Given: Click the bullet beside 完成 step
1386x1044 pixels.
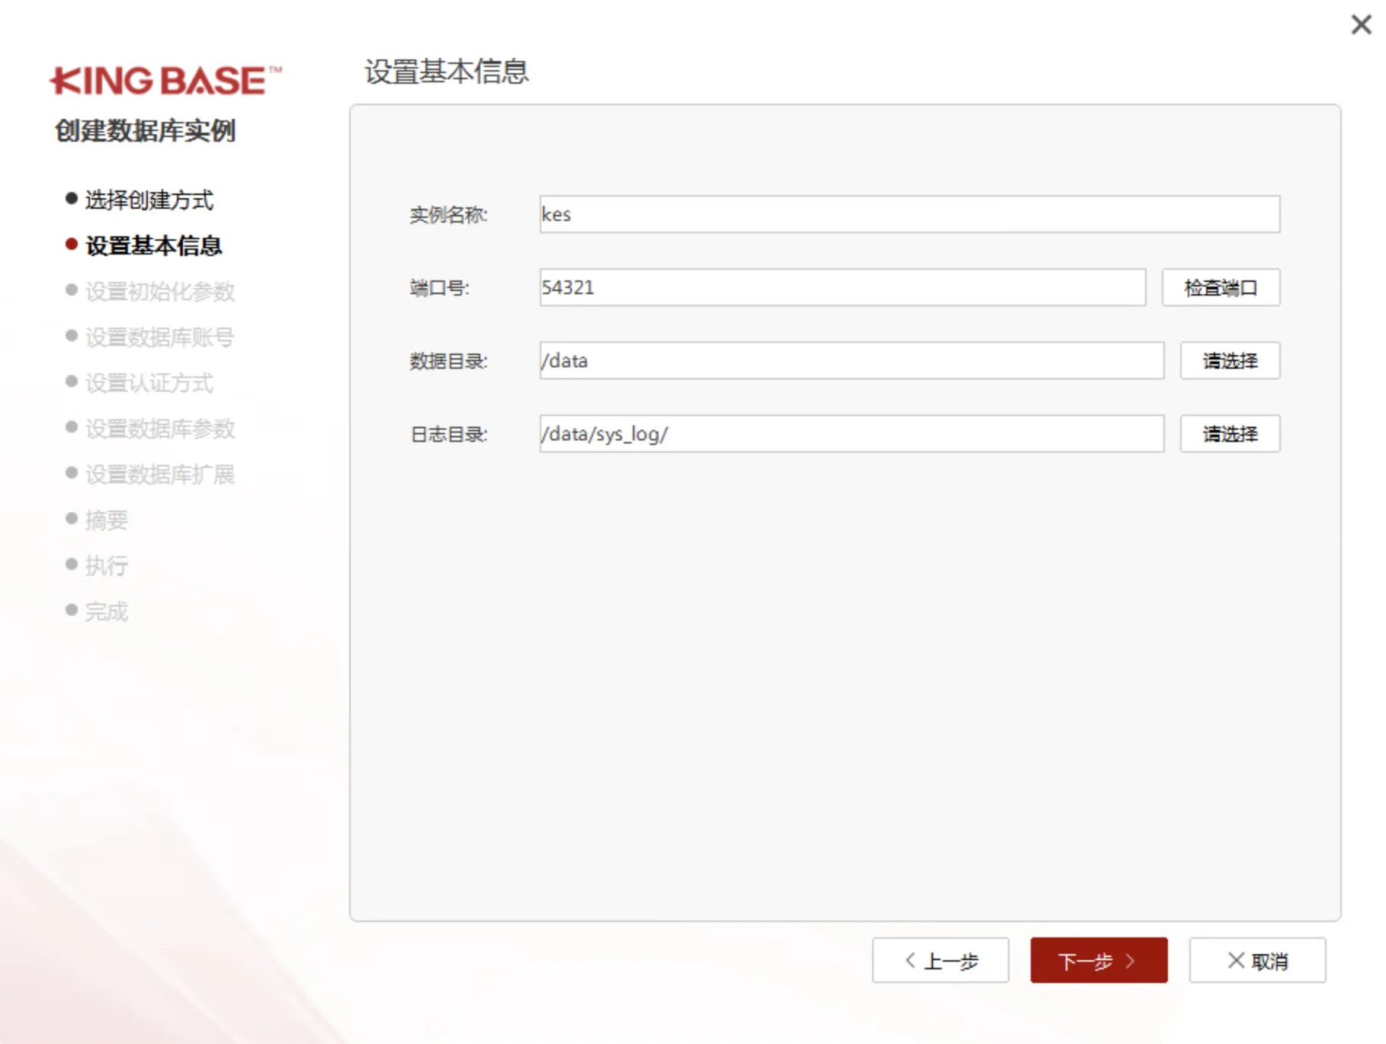Looking at the screenshot, I should 69,610.
